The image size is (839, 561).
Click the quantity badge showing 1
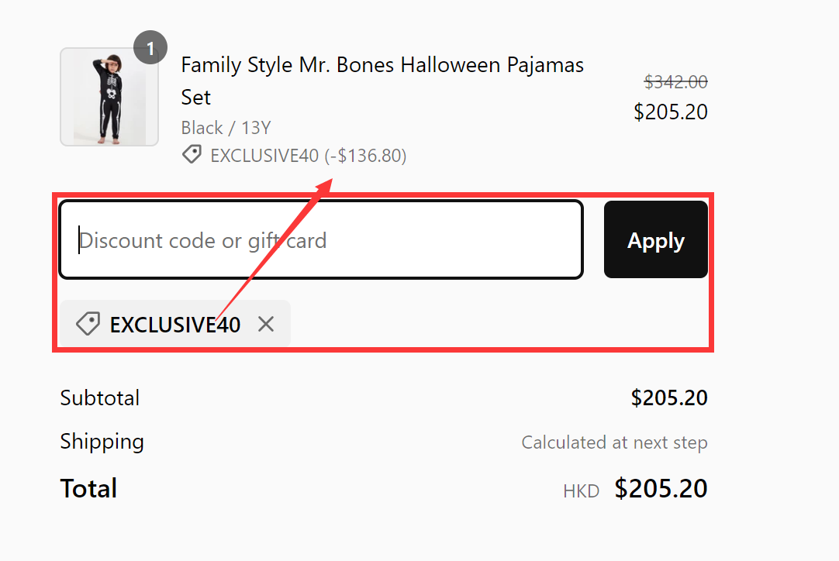[150, 47]
